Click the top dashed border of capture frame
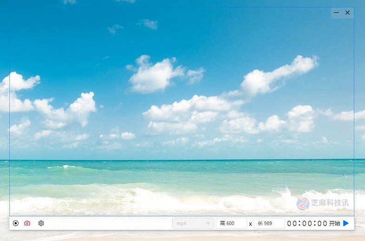 pos(182,7)
